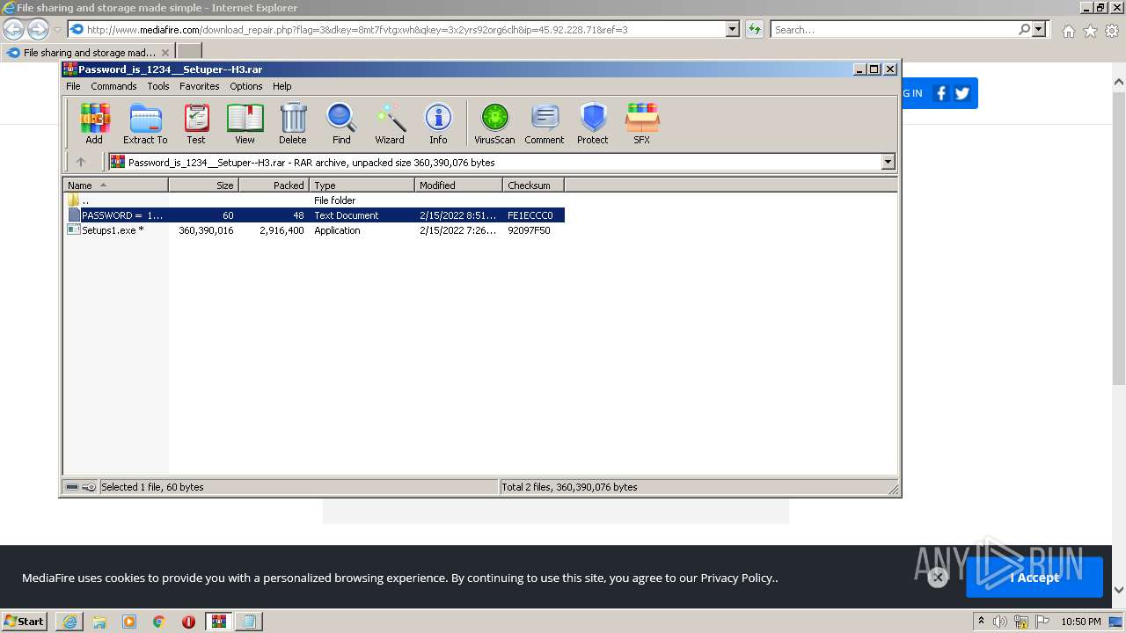
Task: Click the search magnifier in IE search box
Action: 1024,29
